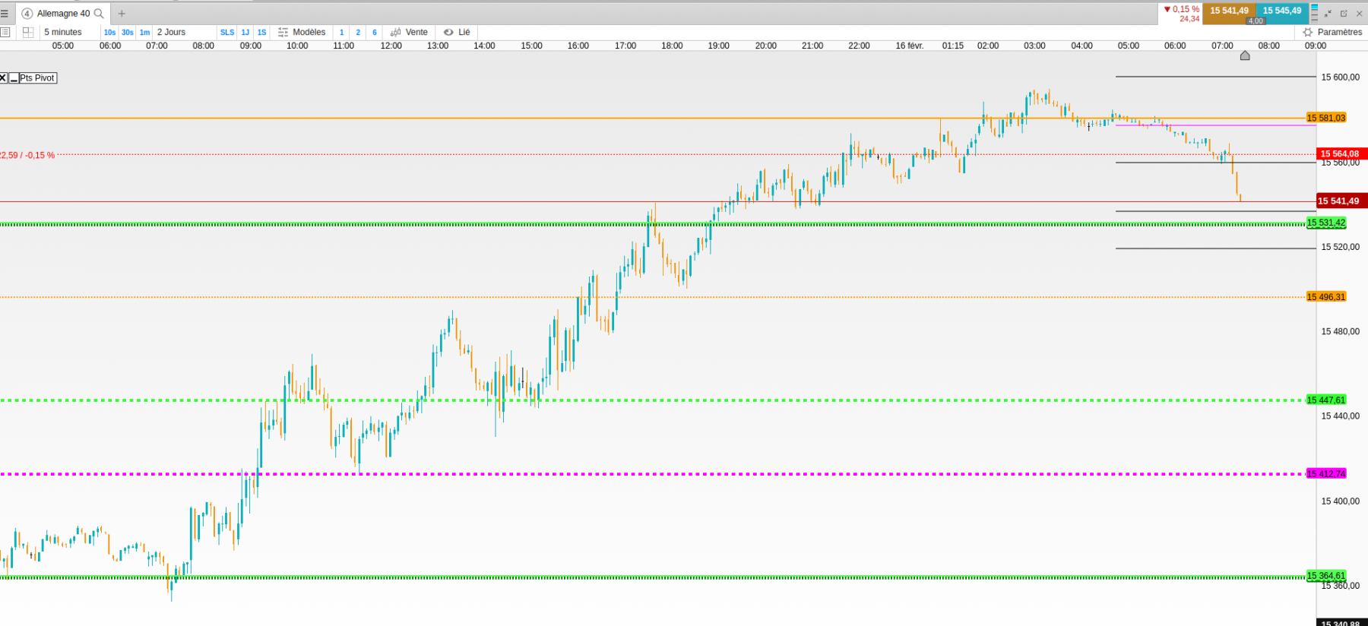This screenshot has height=626, width=1368.
Task: Click the time-axis marker near 07:00
Action: 1245,55
